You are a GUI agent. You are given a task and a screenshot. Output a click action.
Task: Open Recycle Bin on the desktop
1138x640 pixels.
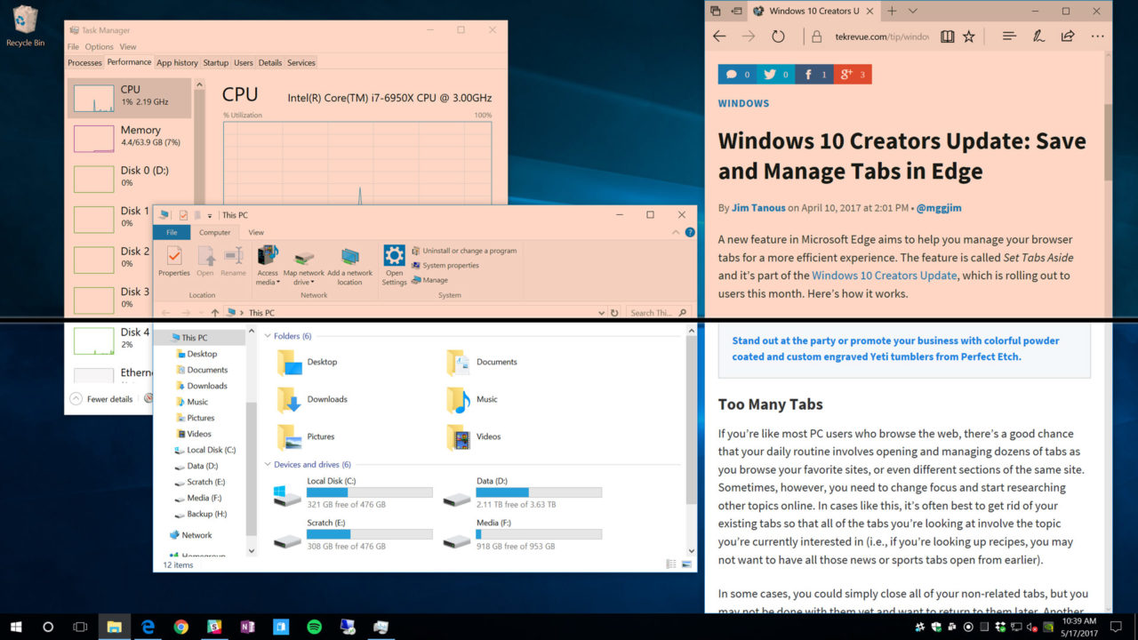click(25, 25)
